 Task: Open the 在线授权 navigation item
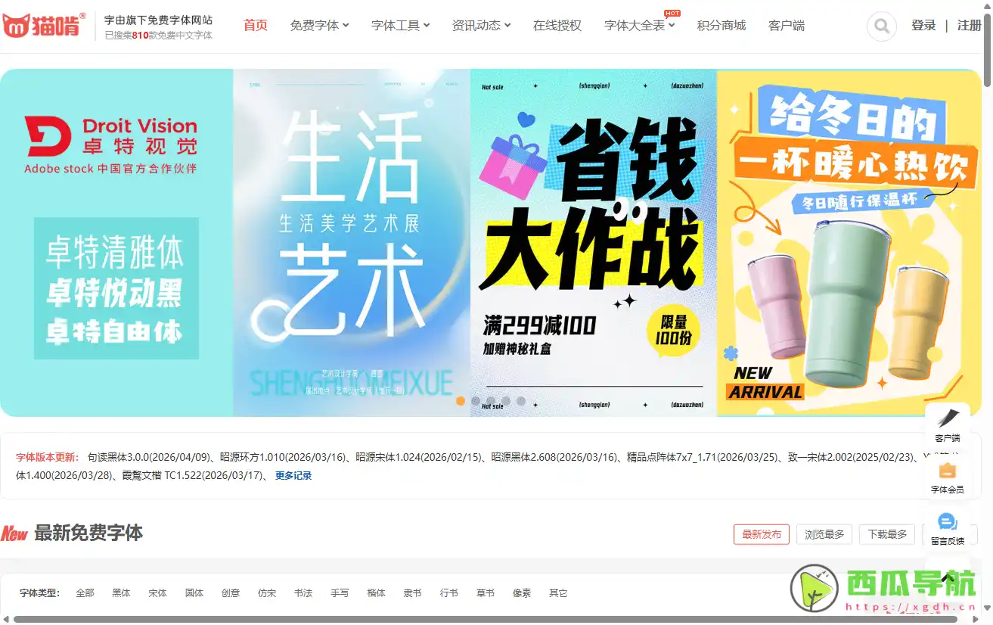pyautogui.click(x=557, y=25)
